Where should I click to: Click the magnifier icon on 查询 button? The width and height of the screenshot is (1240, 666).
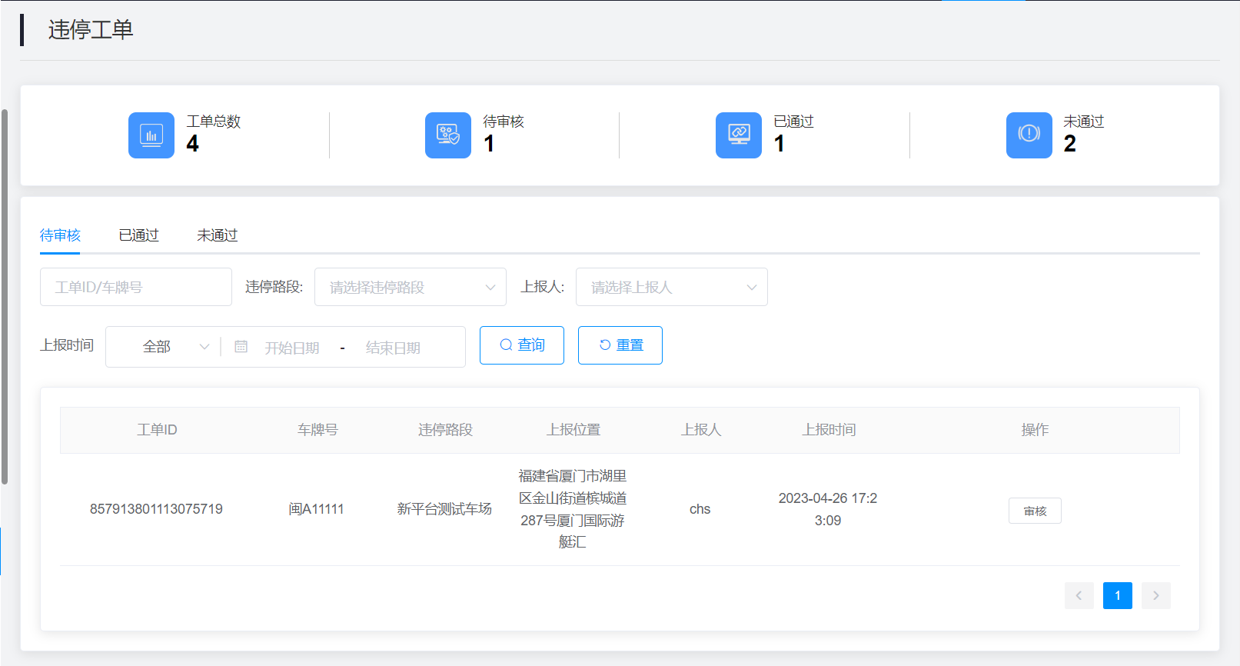pos(506,345)
